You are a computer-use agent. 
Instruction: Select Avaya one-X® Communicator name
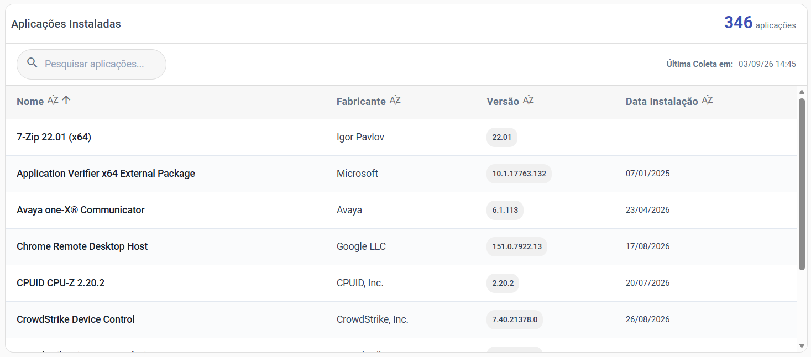pyautogui.click(x=81, y=210)
